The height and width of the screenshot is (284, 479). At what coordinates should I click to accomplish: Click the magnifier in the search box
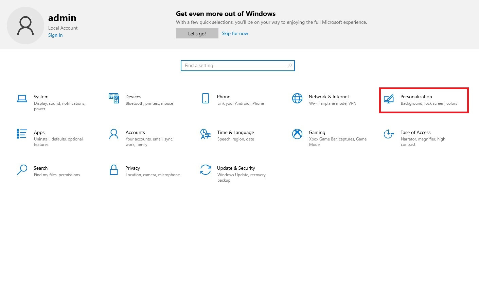click(290, 66)
